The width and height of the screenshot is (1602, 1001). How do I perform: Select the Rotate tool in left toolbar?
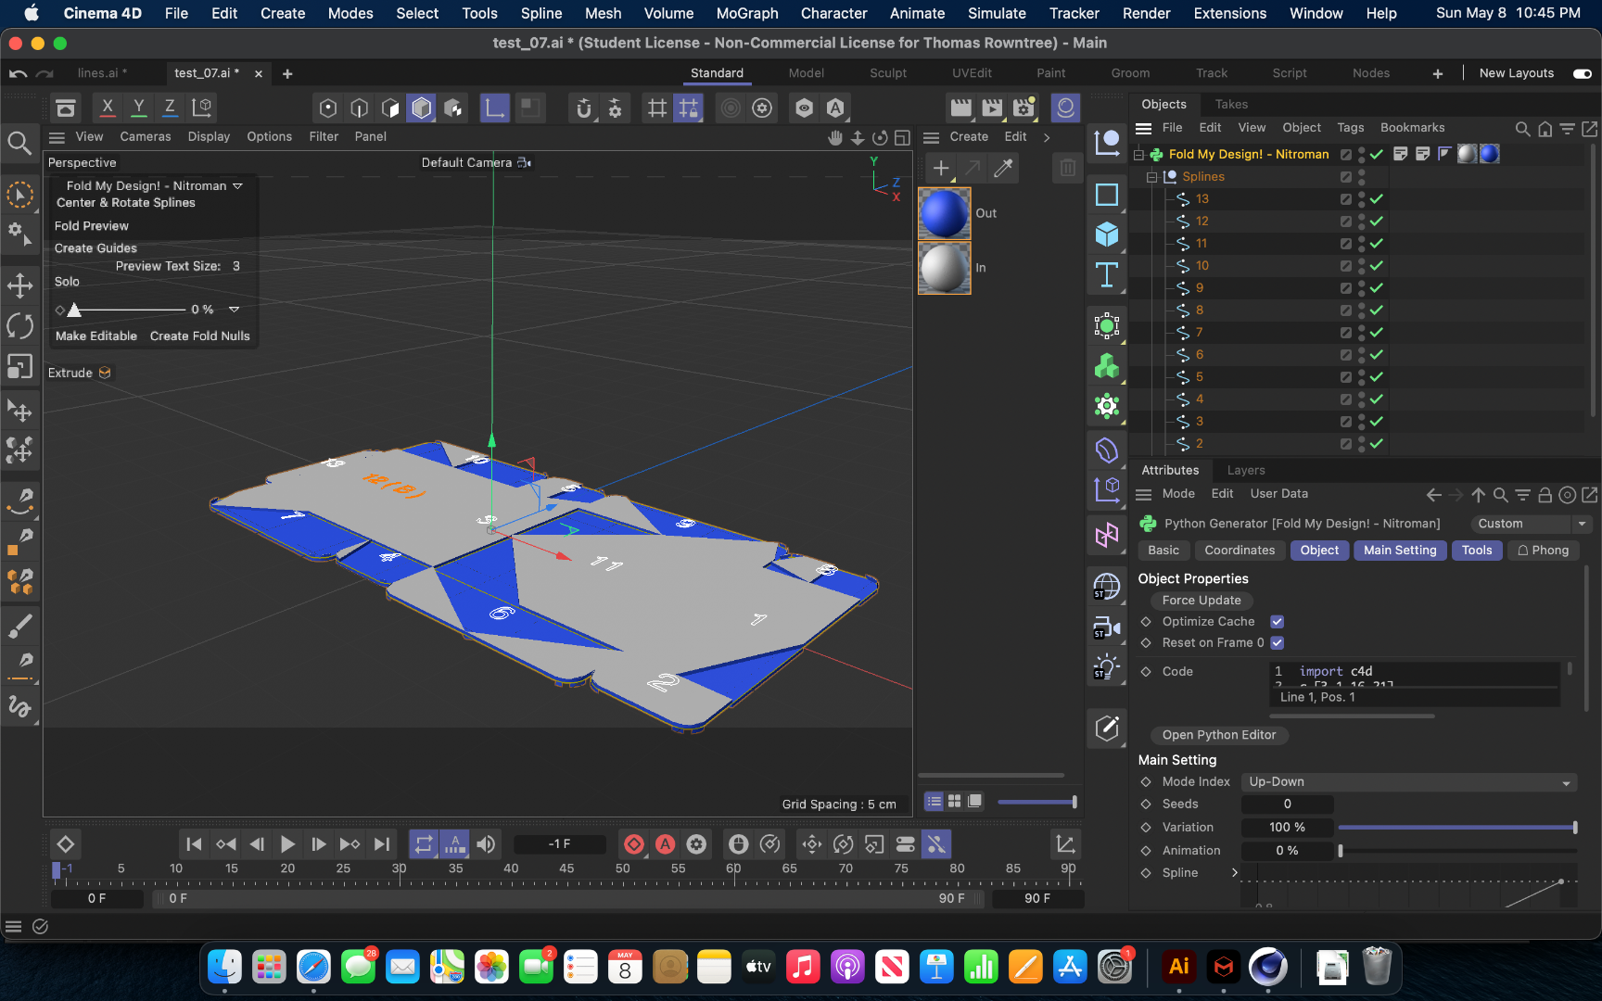pos(19,326)
